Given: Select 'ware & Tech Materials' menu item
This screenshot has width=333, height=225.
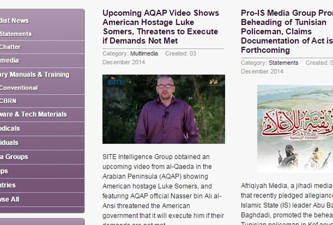Looking at the screenshot, I should 33,114.
